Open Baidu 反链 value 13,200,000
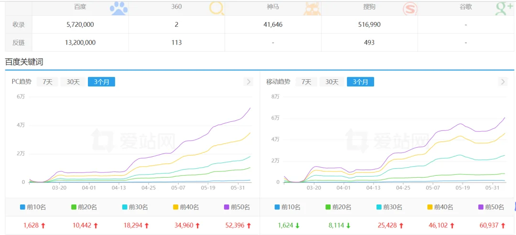 click(x=80, y=43)
